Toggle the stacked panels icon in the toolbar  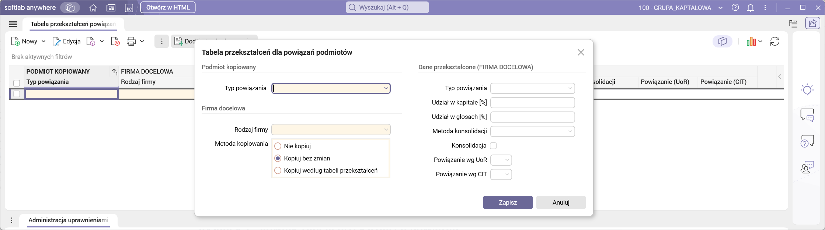click(x=723, y=41)
